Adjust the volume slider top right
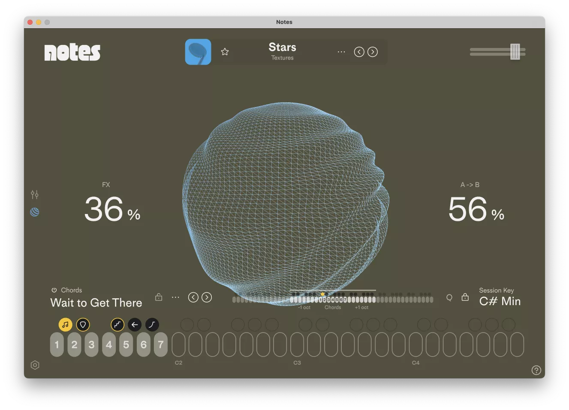Image resolution: width=569 pixels, height=410 pixels. point(516,52)
